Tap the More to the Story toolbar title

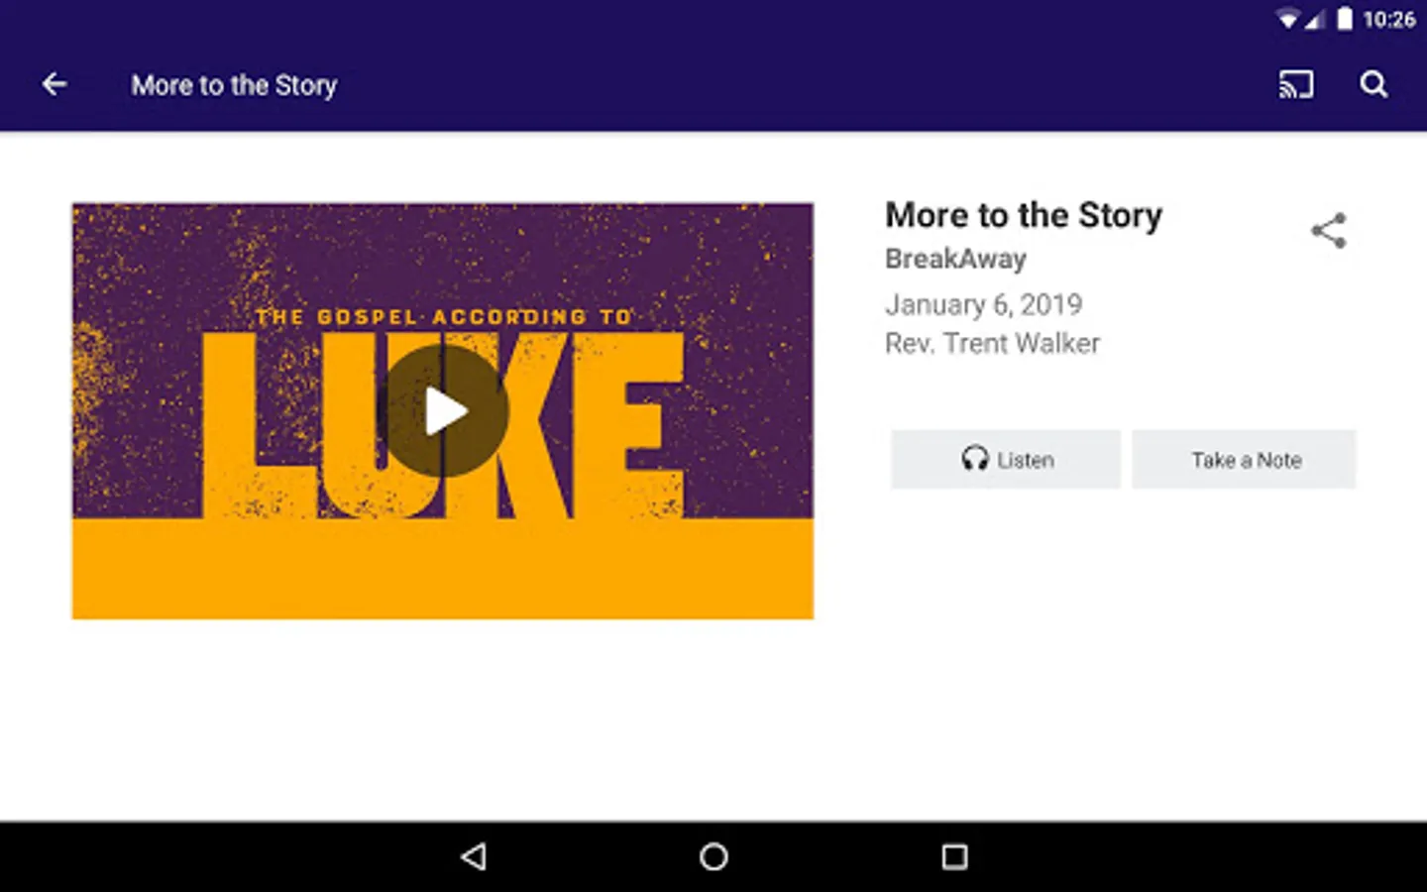[x=235, y=85]
